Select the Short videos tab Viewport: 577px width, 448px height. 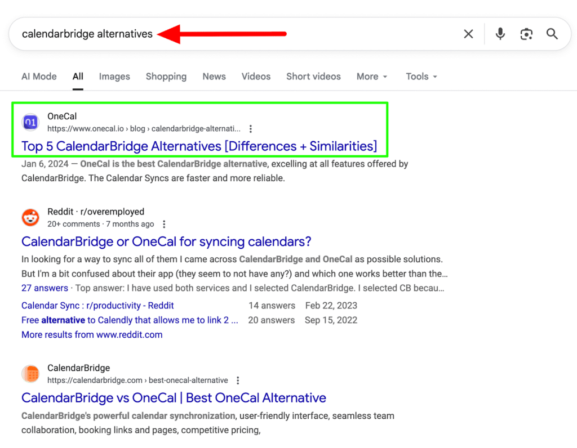(313, 77)
